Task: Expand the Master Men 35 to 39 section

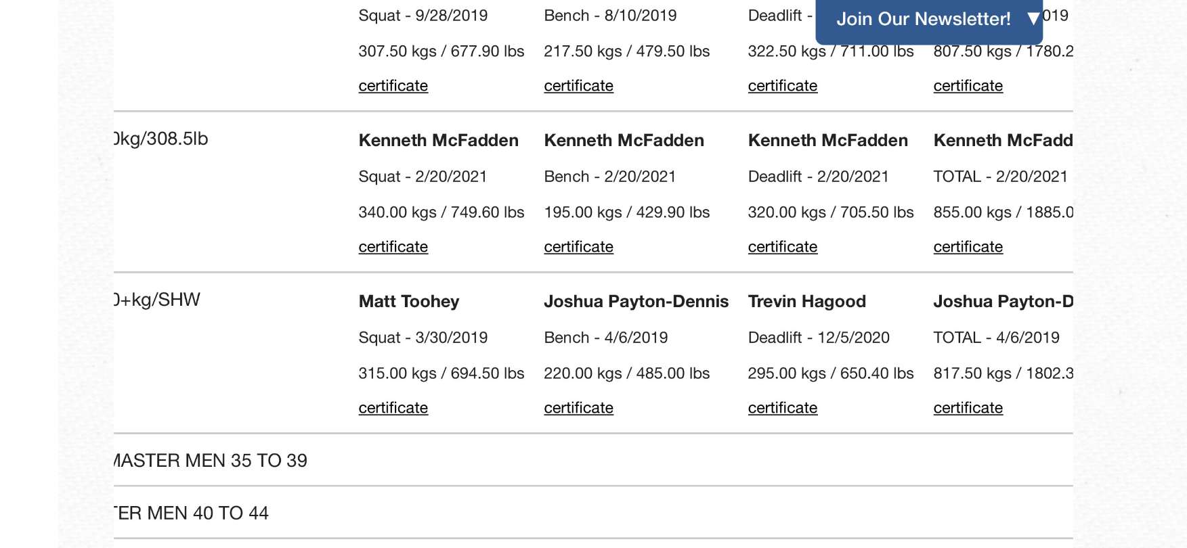Action: click(210, 461)
